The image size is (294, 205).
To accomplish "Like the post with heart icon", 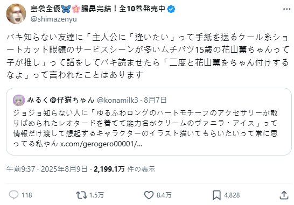I will pyautogui.click(x=149, y=195).
